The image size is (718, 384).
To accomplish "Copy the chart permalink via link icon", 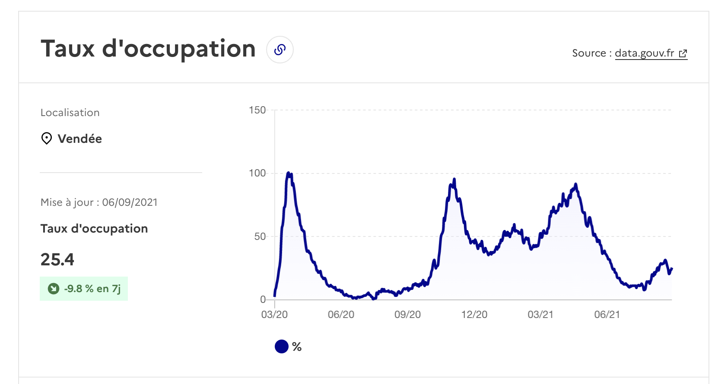I will pyautogui.click(x=280, y=50).
